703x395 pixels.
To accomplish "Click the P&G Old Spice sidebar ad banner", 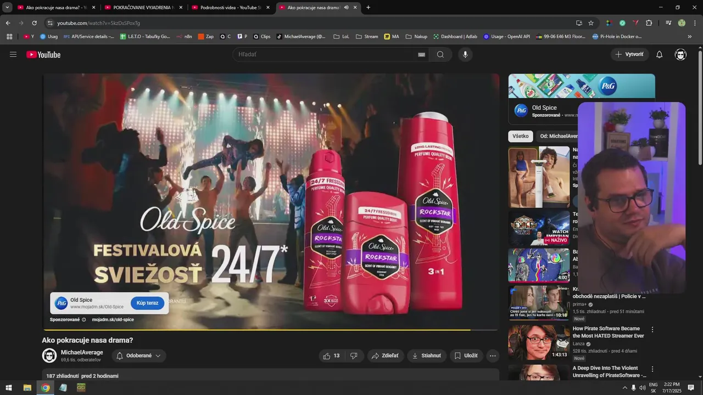I will 582,86.
